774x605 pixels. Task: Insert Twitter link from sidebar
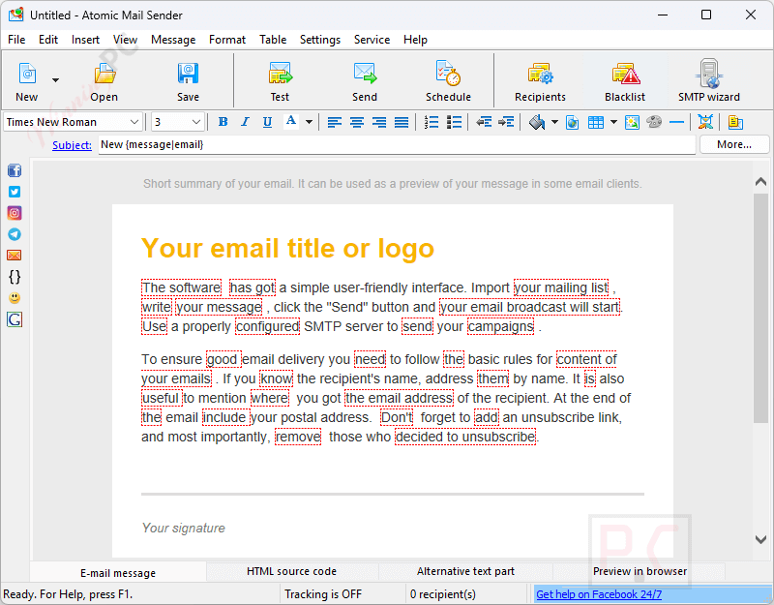pyautogui.click(x=15, y=192)
